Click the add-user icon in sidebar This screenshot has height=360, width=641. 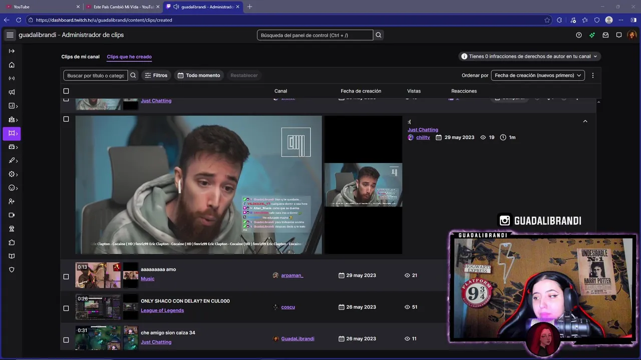tap(12, 201)
